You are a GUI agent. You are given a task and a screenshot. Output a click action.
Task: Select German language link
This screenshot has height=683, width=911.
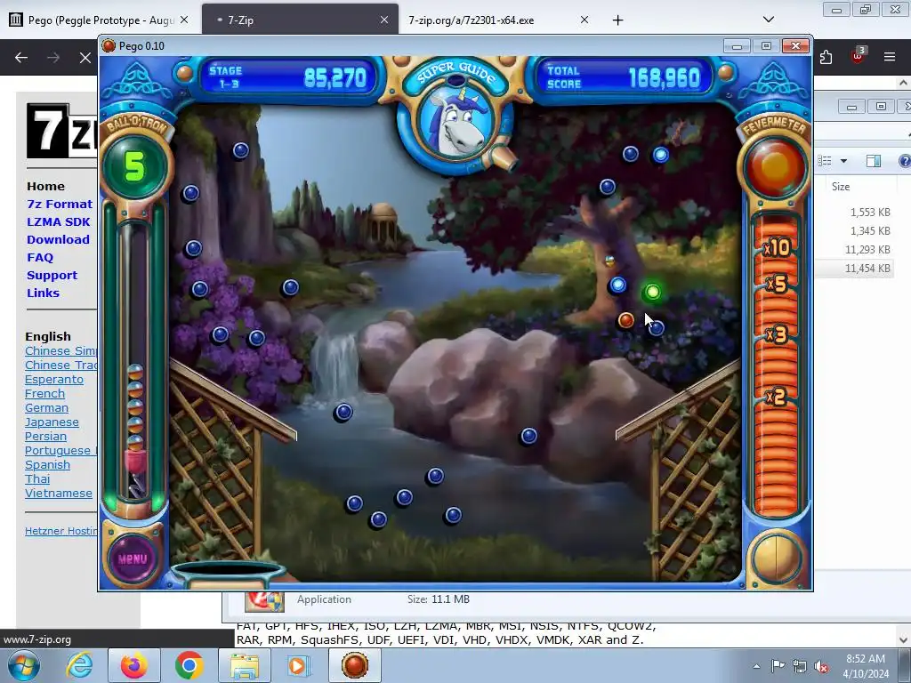46,408
